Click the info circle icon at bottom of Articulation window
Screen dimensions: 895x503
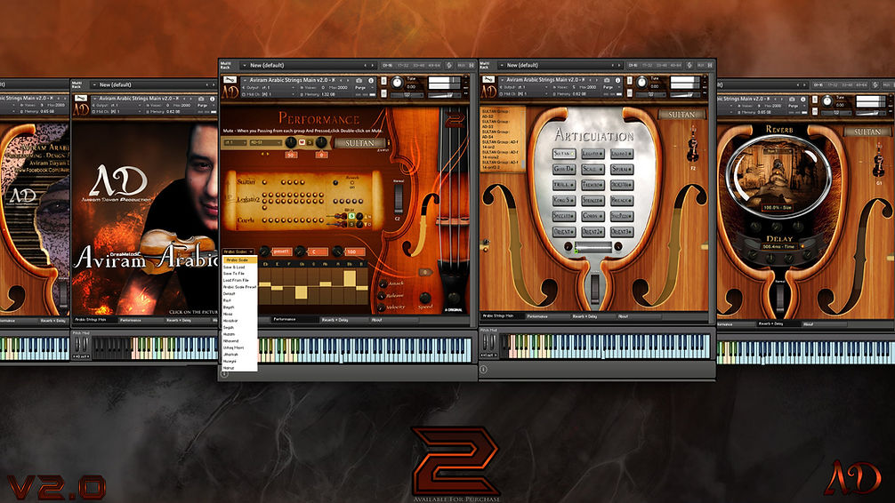coord(483,369)
